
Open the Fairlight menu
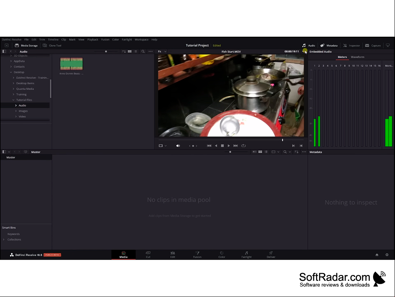(127, 40)
